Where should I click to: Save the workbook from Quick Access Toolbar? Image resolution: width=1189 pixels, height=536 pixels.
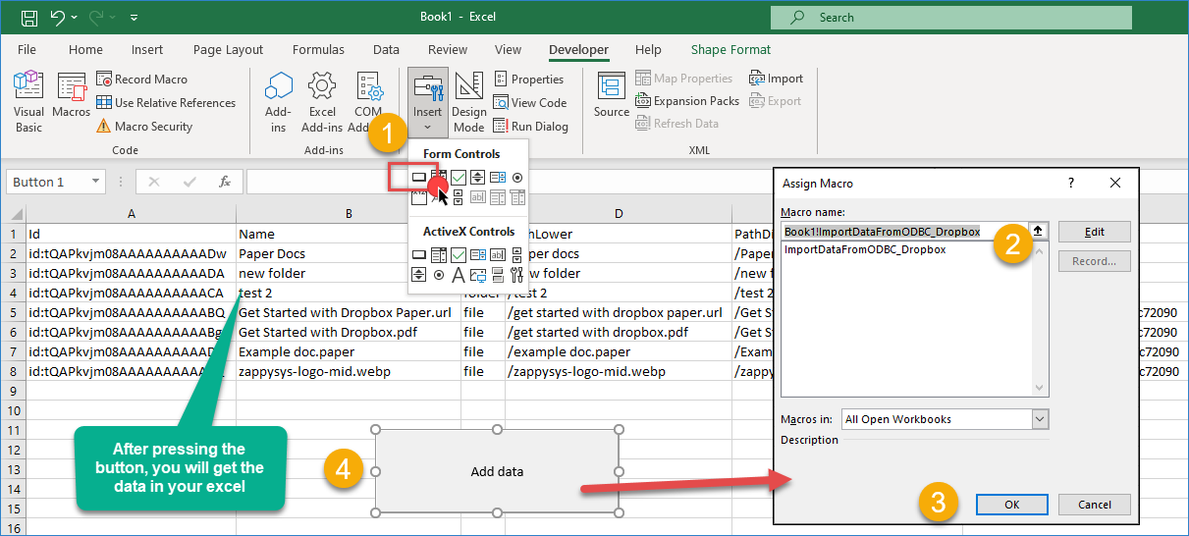[28, 18]
